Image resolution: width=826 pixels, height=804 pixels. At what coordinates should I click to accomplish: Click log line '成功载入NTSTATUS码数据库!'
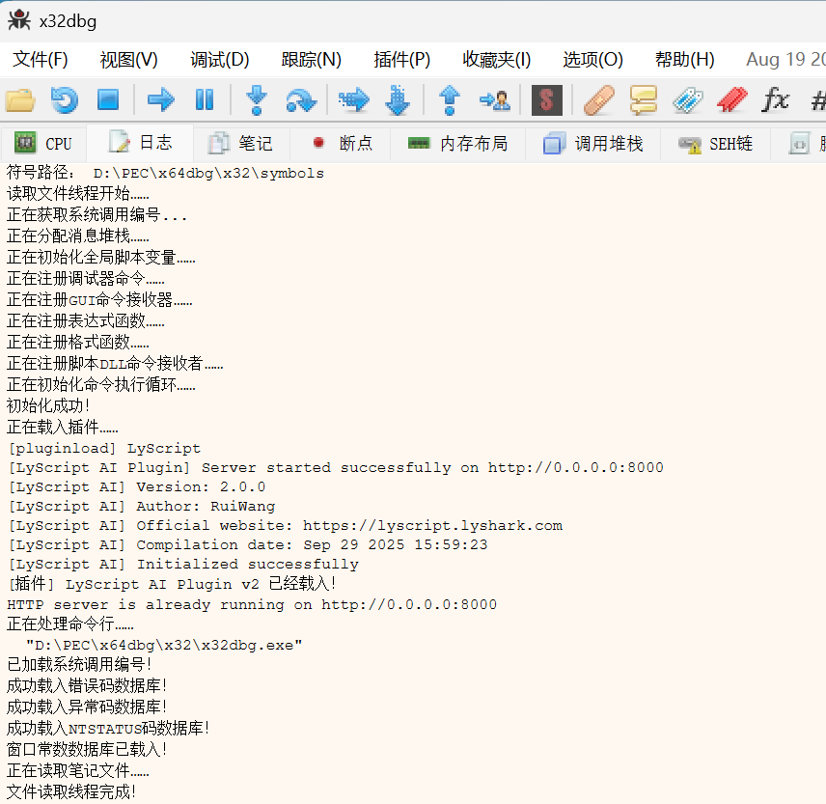click(x=108, y=728)
